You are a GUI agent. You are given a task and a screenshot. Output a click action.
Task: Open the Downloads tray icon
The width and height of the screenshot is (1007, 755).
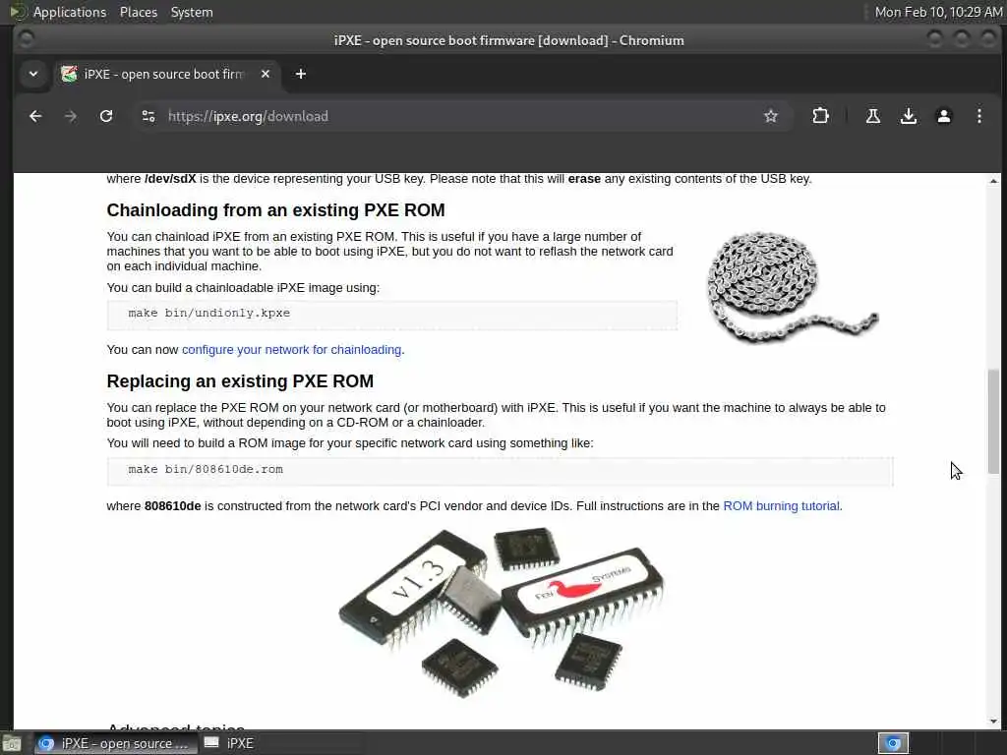pyautogui.click(x=908, y=116)
